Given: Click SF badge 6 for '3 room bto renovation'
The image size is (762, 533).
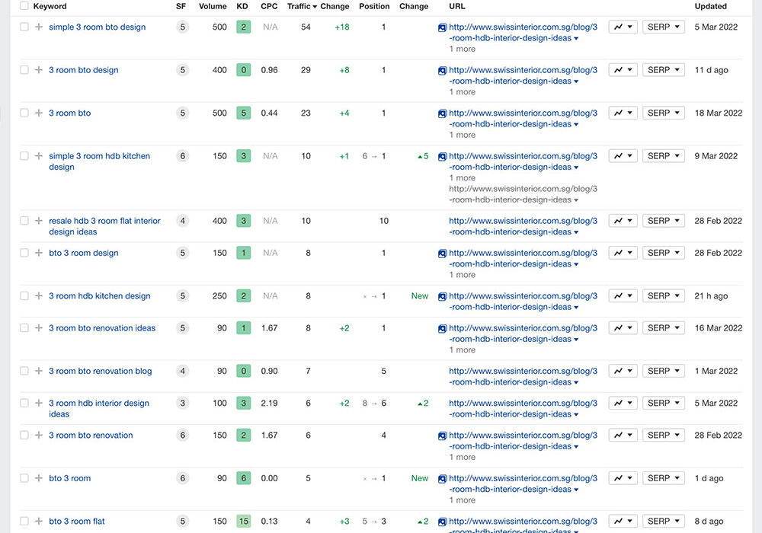Looking at the screenshot, I should click(x=182, y=436).
